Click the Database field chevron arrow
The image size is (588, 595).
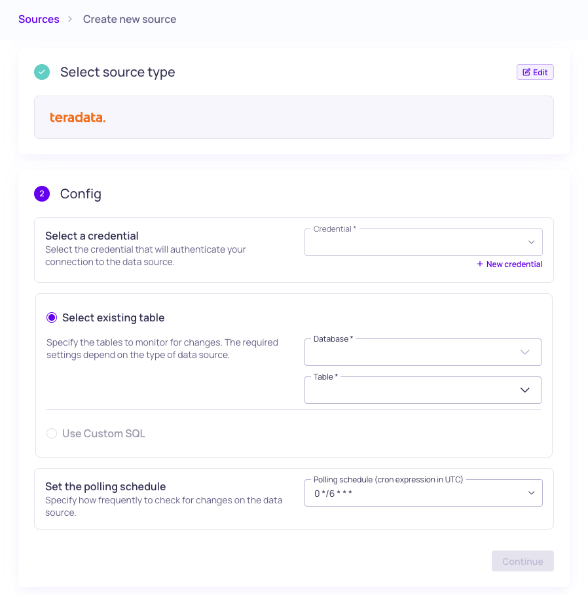click(524, 352)
